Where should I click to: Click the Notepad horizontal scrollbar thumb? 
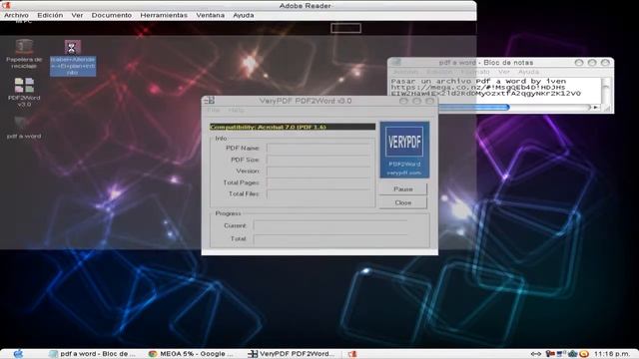(x=474, y=107)
